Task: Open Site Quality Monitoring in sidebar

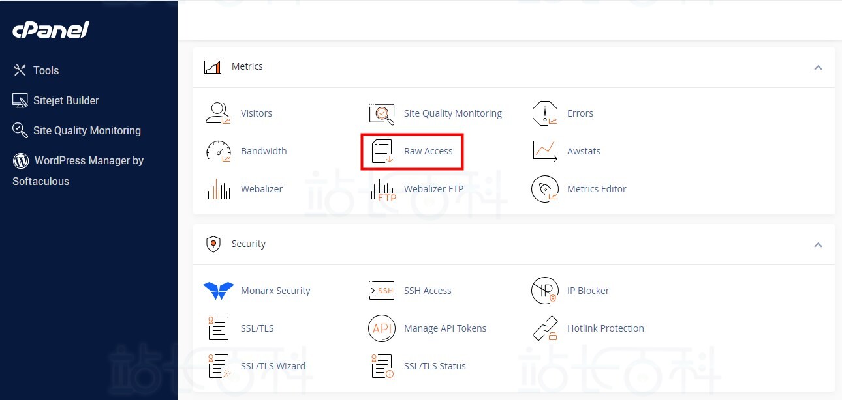Action: tap(87, 130)
